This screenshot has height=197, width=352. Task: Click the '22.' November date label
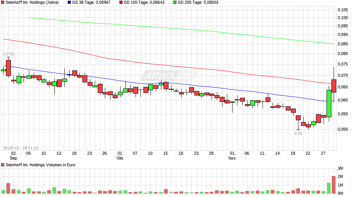pos(308,153)
